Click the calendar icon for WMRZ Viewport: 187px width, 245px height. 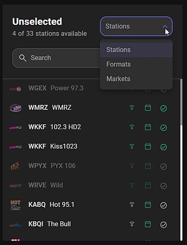tap(148, 108)
